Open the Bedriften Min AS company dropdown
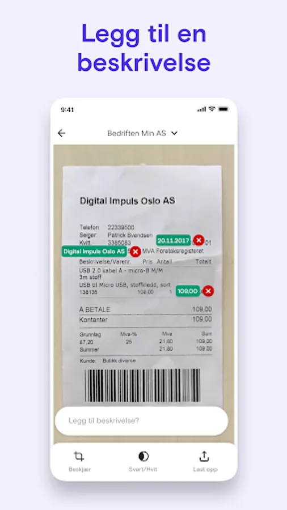This screenshot has height=510, width=287. (142, 133)
